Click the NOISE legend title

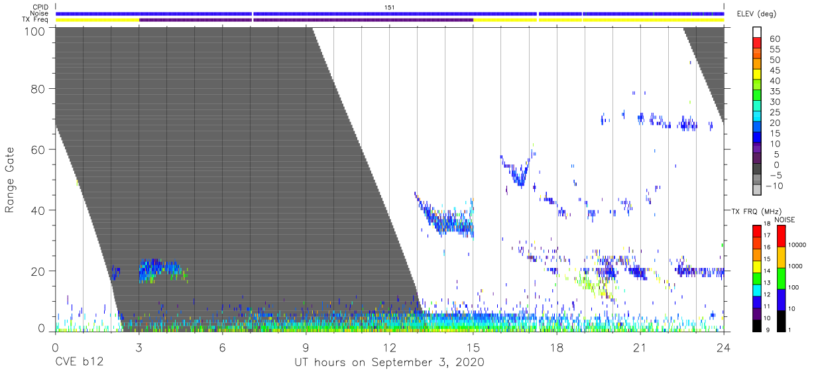[785, 219]
